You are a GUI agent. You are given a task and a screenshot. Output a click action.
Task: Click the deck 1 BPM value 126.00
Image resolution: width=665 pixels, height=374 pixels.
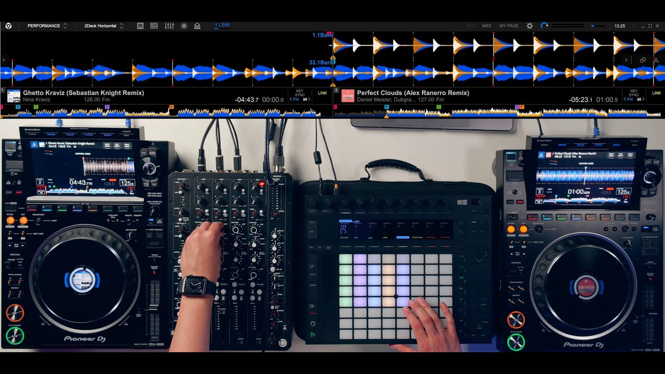[91, 99]
